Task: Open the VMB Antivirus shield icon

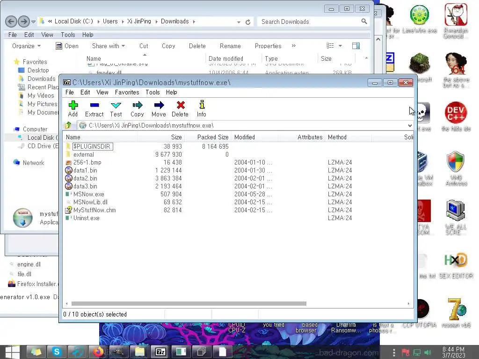Action: (456, 168)
